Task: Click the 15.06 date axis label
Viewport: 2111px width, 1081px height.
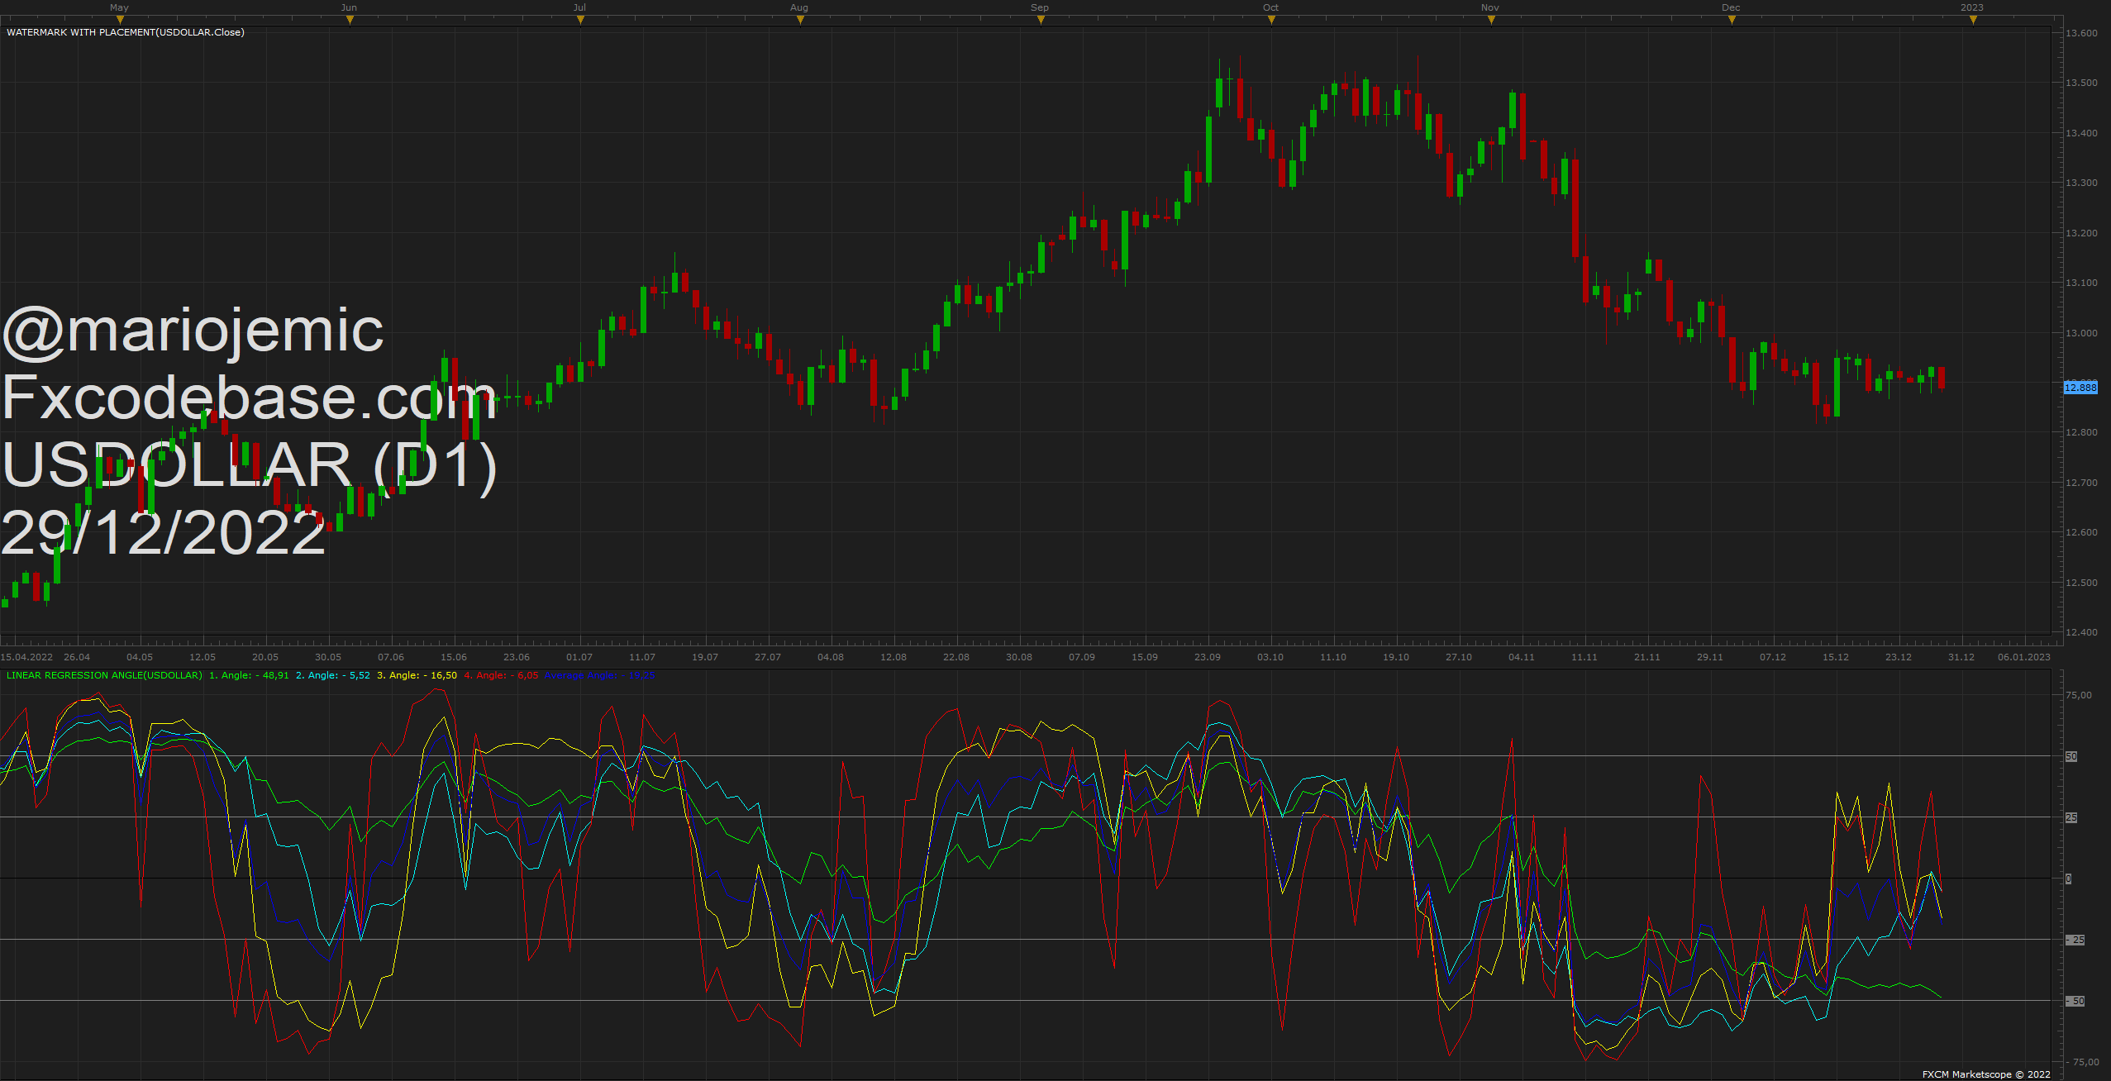Action: coord(454,657)
